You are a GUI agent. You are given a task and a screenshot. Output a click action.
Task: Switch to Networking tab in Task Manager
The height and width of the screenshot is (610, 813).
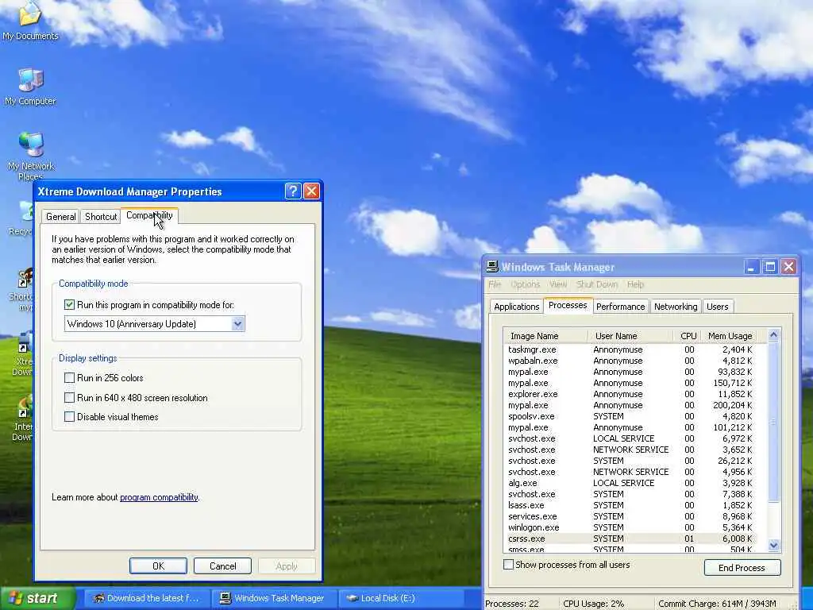(x=676, y=307)
